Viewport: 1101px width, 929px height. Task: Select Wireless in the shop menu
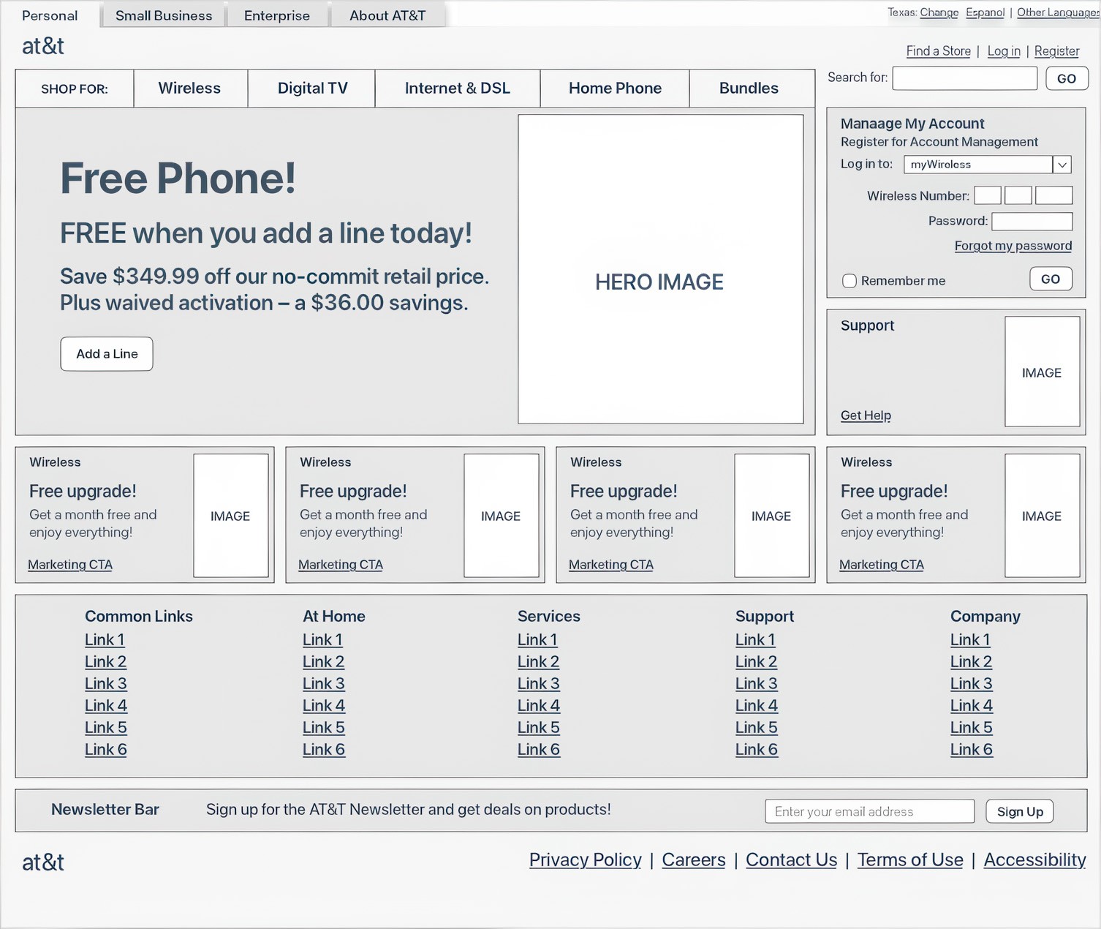pyautogui.click(x=189, y=89)
